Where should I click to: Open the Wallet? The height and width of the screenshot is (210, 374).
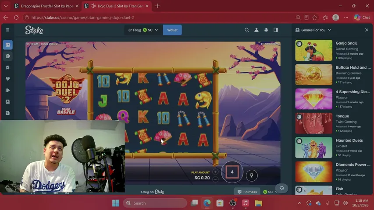tap(172, 30)
